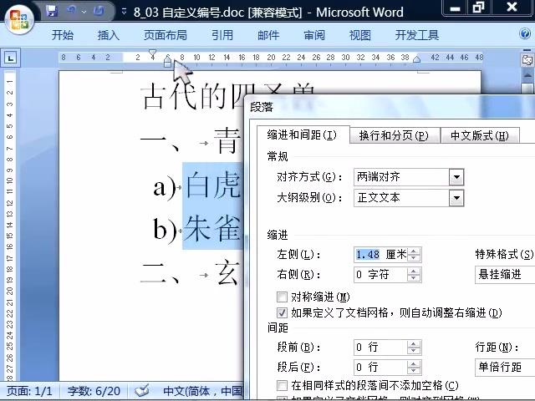Image resolution: width=535 pixels, height=401 pixels.
Task: Toggle the ruler view icon above scrollbar
Action: point(527,60)
